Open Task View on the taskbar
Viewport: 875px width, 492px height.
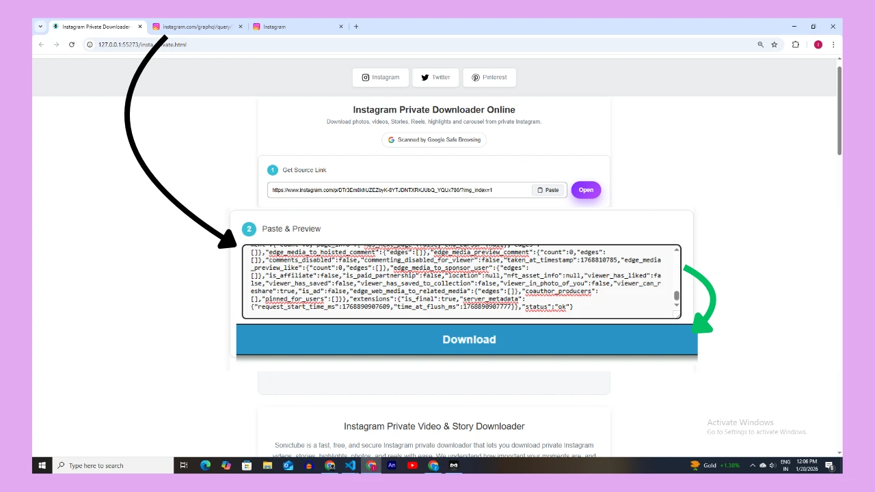pyautogui.click(x=183, y=465)
